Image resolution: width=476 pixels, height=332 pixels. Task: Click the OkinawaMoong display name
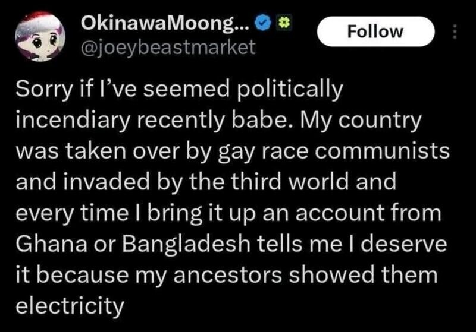[165, 26]
